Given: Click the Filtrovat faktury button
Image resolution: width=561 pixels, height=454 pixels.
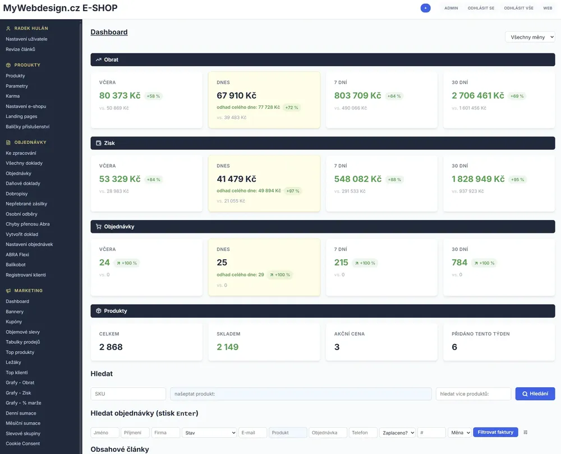Looking at the screenshot, I should click(x=495, y=432).
